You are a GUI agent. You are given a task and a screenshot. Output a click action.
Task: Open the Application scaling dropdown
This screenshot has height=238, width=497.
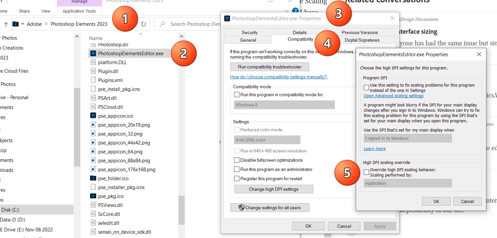click(407, 183)
